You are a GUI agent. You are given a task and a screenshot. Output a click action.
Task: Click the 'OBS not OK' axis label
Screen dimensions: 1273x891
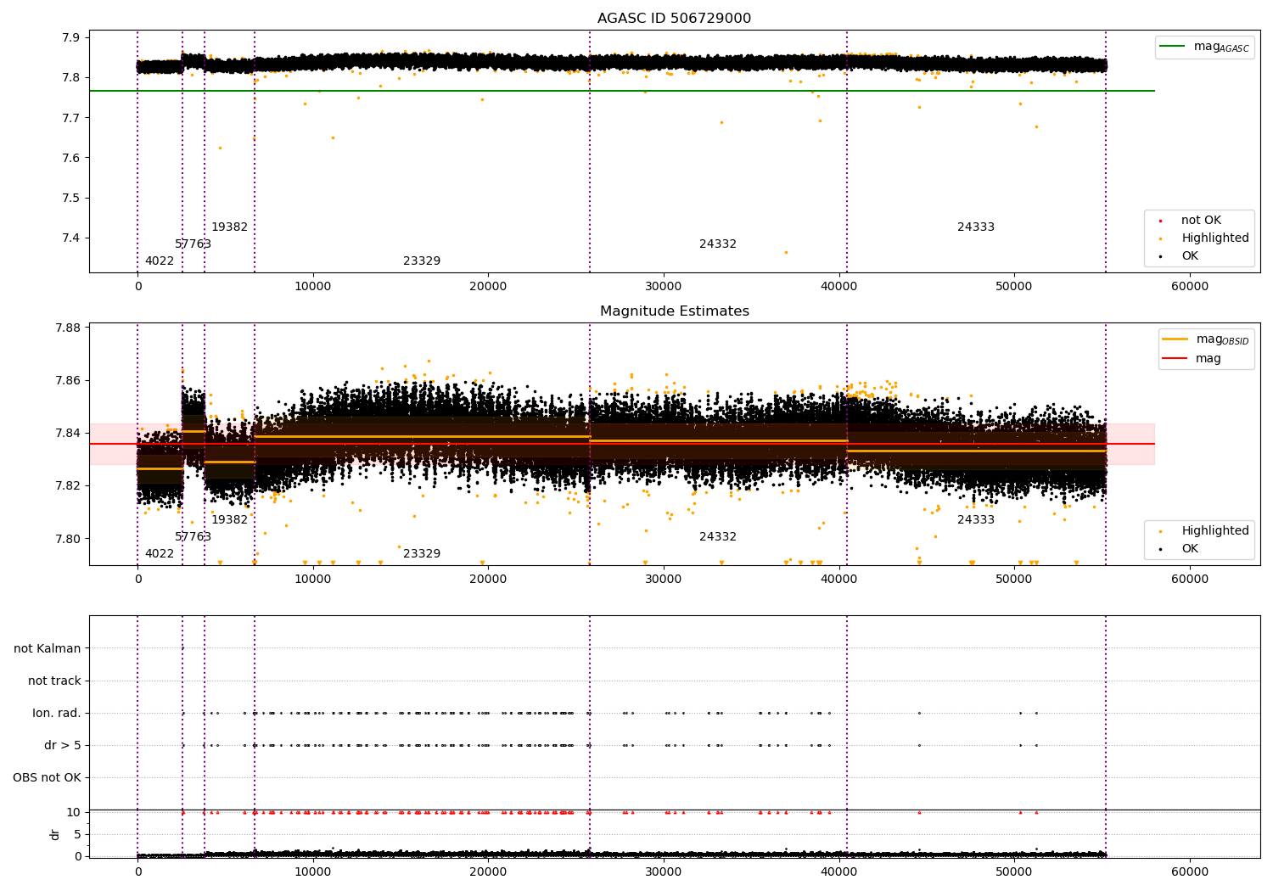click(47, 777)
